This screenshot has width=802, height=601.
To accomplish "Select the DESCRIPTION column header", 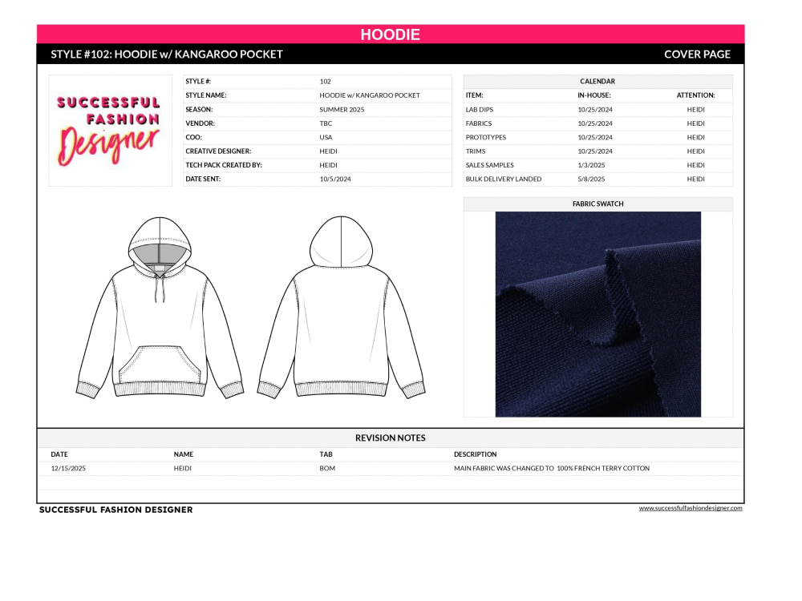I will click(x=475, y=454).
